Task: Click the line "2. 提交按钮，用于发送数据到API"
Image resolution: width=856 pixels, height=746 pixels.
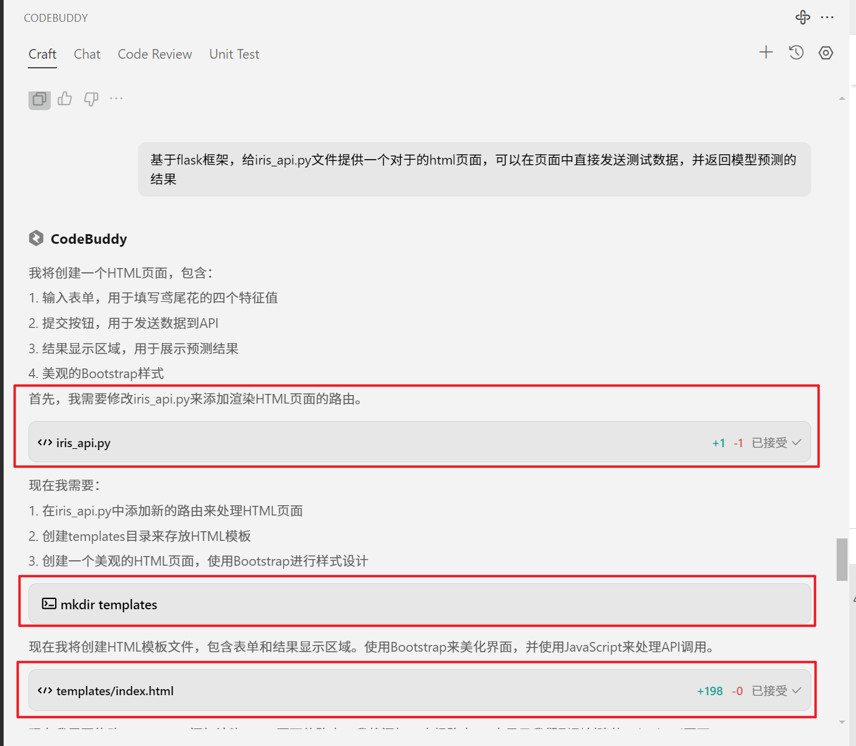Action: click(x=123, y=323)
